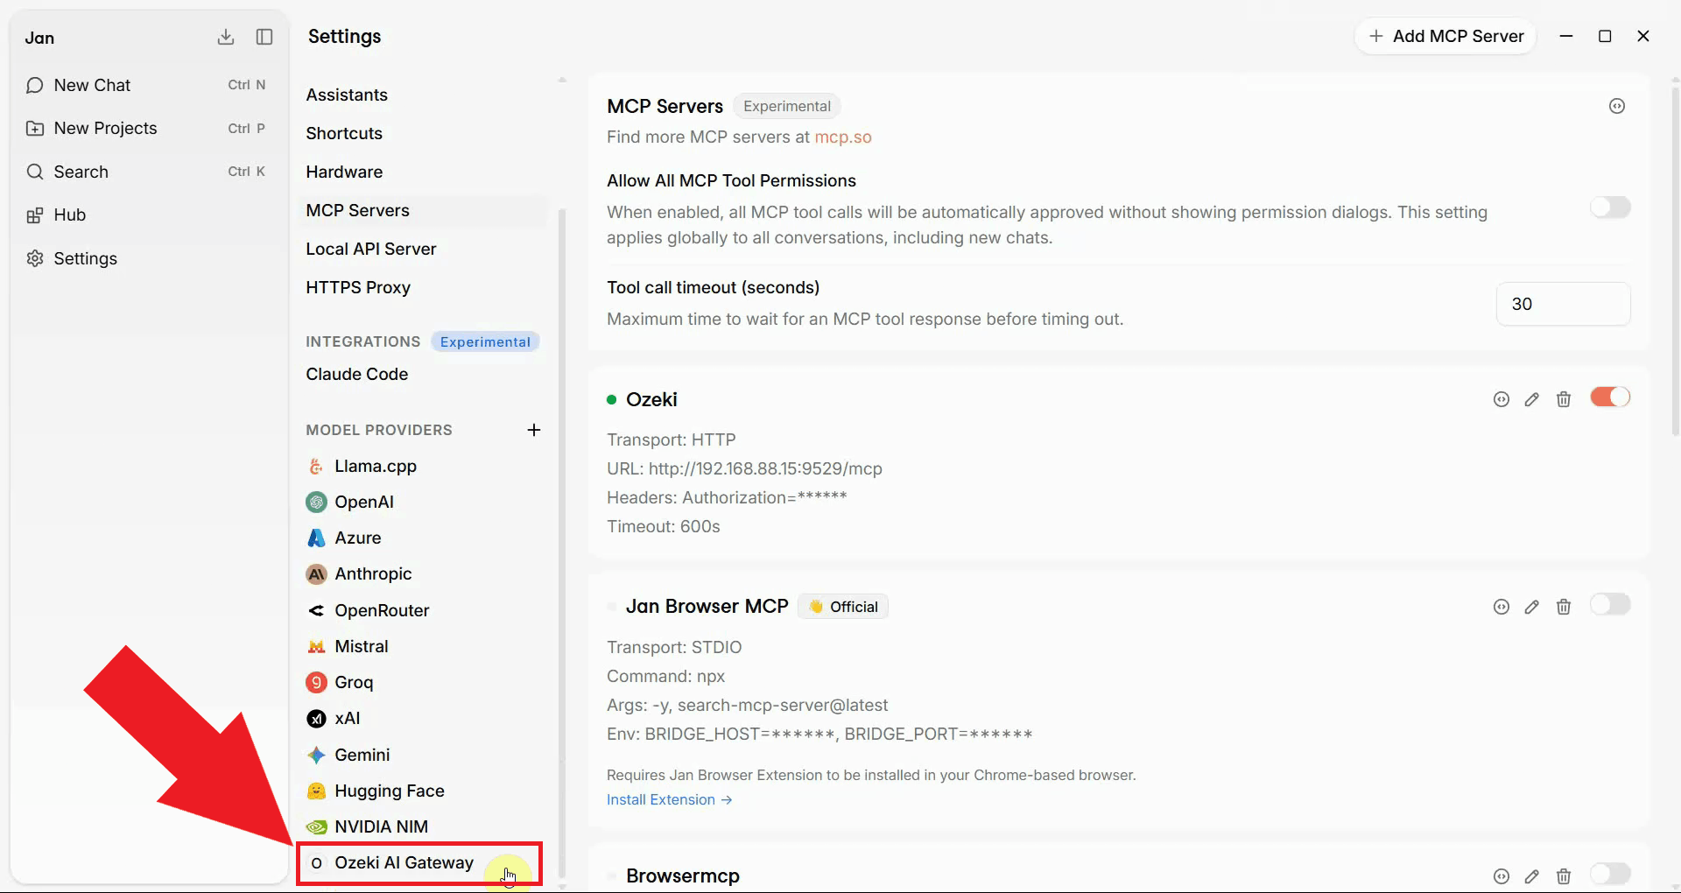Click Tool call timeout input field
Viewport: 1681px width, 893px height.
click(x=1563, y=304)
